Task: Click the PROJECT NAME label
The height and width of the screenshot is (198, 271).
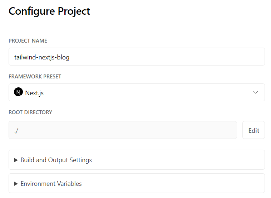Action: tap(28, 41)
